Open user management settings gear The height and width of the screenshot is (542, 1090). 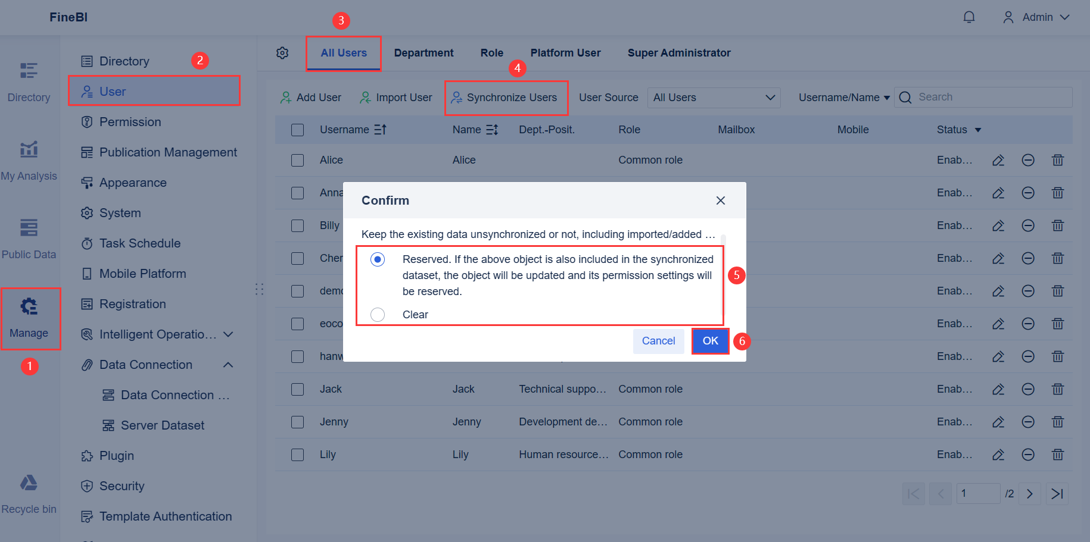(282, 53)
